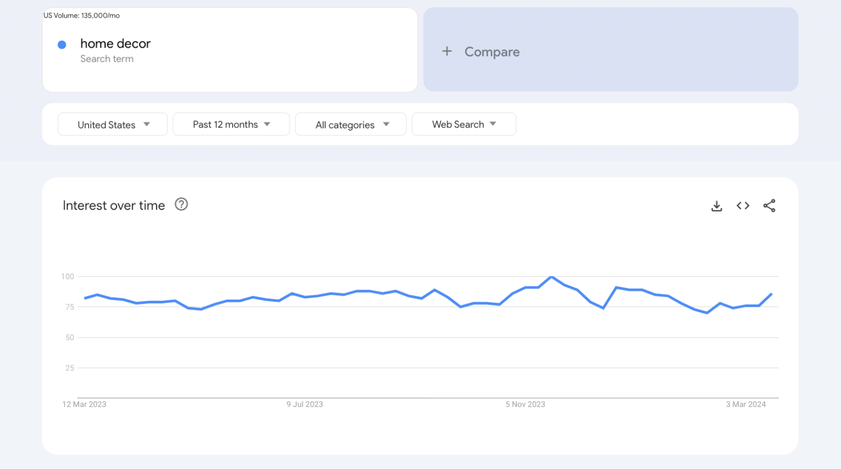
Task: Click the 9 Jul 2023 date marker
Action: point(305,404)
